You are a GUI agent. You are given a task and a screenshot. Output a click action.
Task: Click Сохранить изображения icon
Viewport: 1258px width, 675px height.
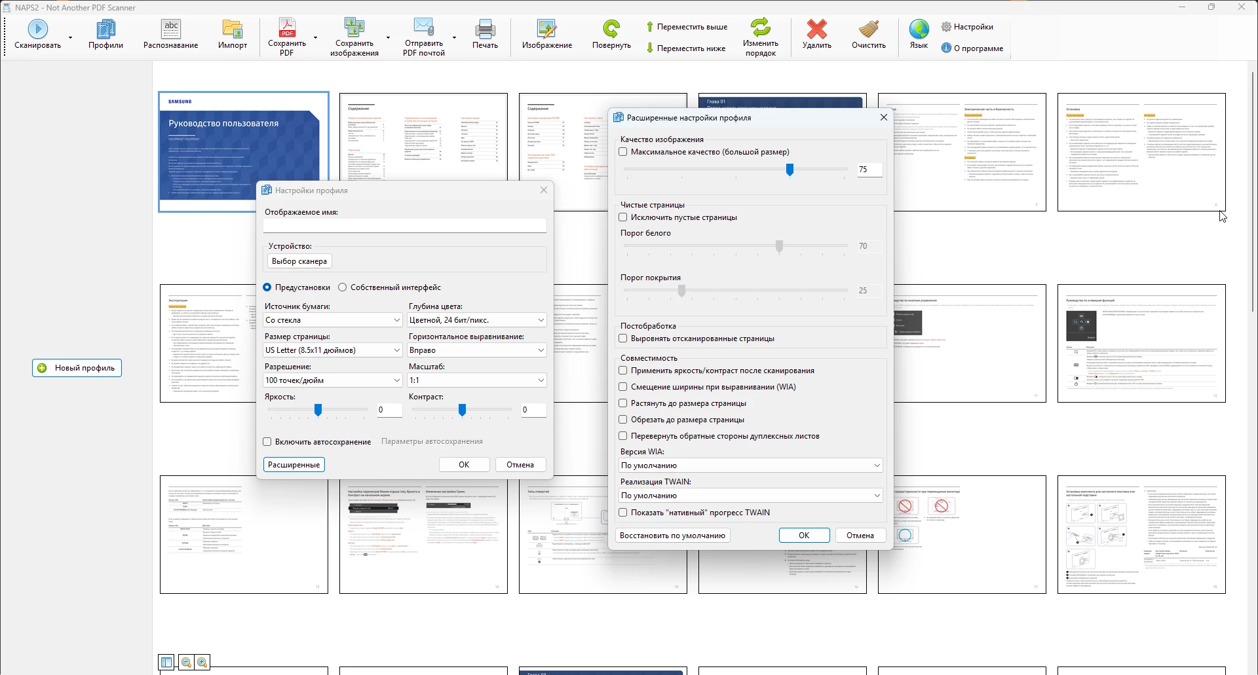click(x=354, y=27)
